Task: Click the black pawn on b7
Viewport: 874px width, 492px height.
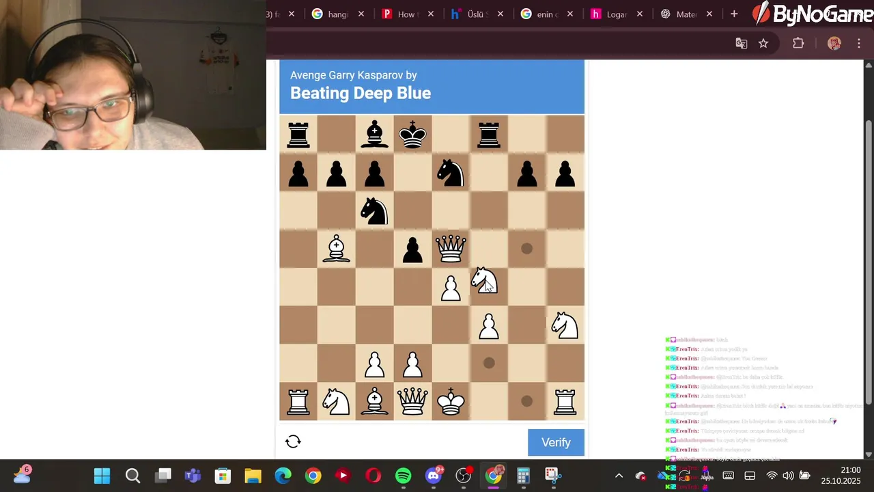Action: pos(336,173)
